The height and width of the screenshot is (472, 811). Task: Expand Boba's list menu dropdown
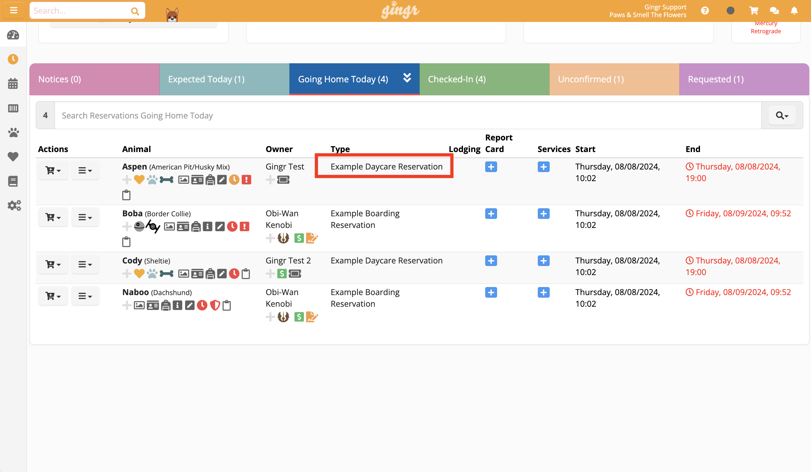tap(85, 217)
